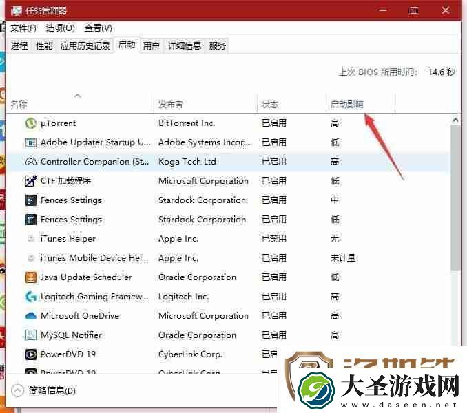Screen dimensions: 467x413
Task: Click Oracle Corporation in MySQL Notifier row
Action: point(197,335)
